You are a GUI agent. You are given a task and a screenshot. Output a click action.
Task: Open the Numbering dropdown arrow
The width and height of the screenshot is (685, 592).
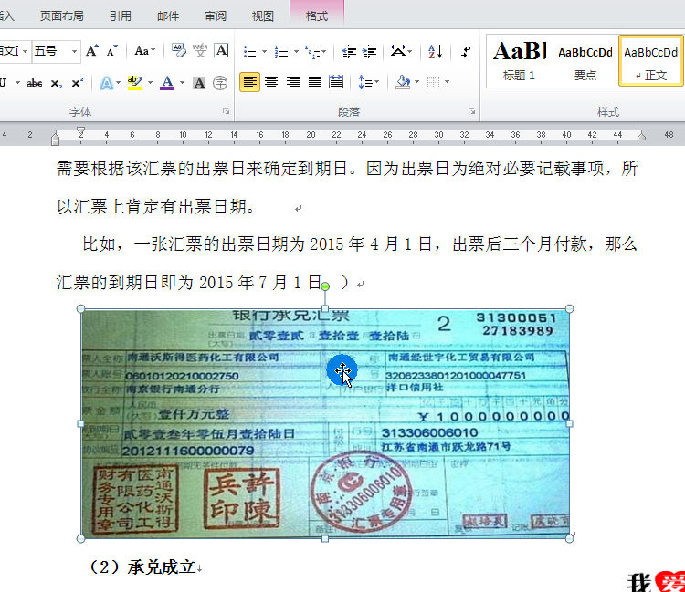[296, 51]
